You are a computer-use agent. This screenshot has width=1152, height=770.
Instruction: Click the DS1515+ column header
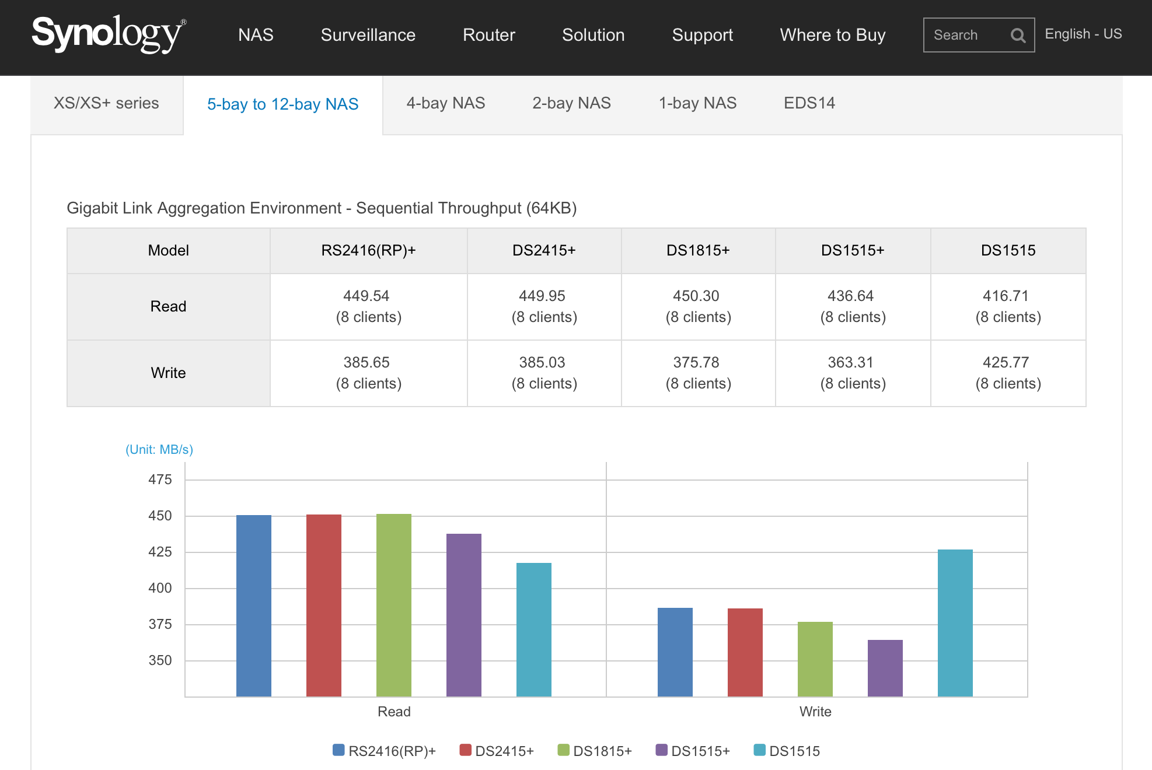click(x=853, y=251)
